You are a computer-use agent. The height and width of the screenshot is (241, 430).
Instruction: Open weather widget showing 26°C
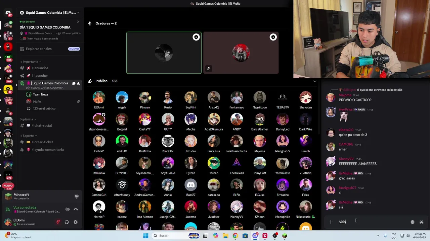coord(18,236)
